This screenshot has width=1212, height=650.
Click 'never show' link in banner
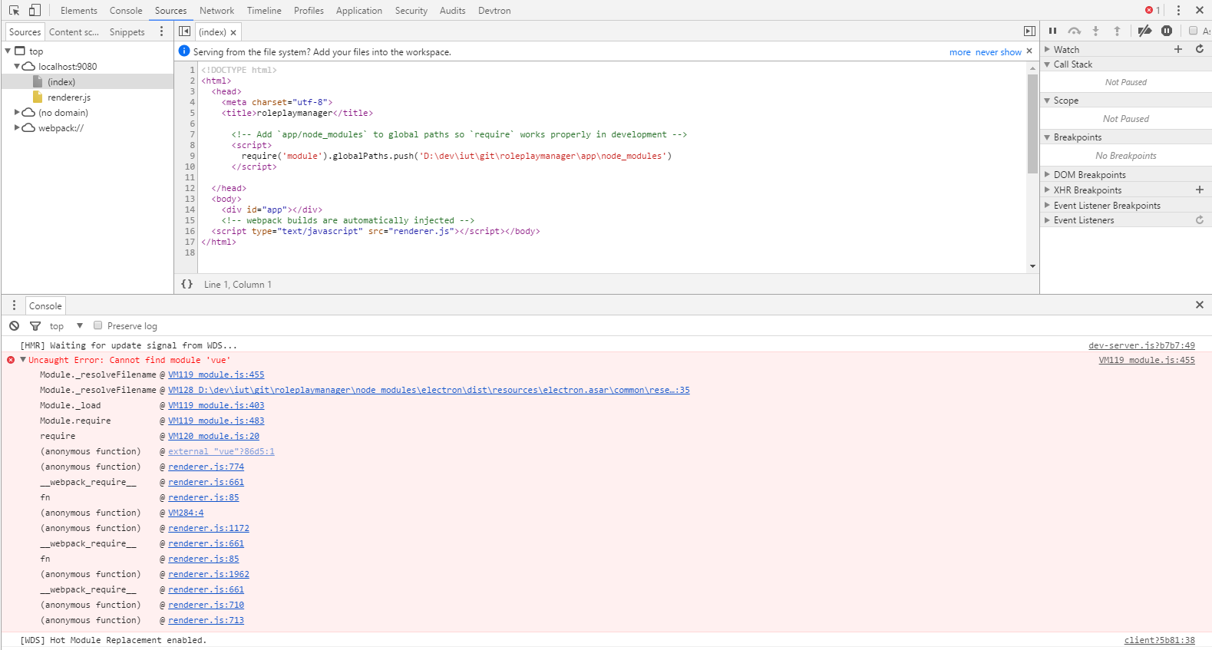[999, 52]
